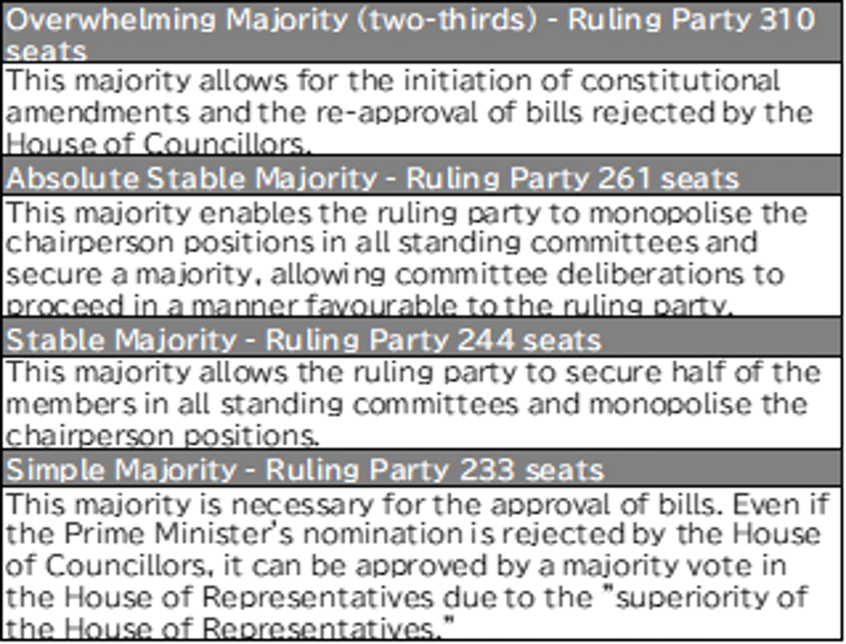Click the word "Absolute" in the second header

tap(73, 178)
